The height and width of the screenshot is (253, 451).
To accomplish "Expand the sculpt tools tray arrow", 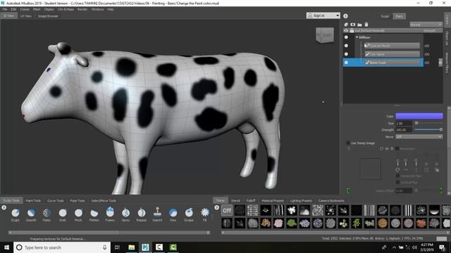I will coord(4,207).
